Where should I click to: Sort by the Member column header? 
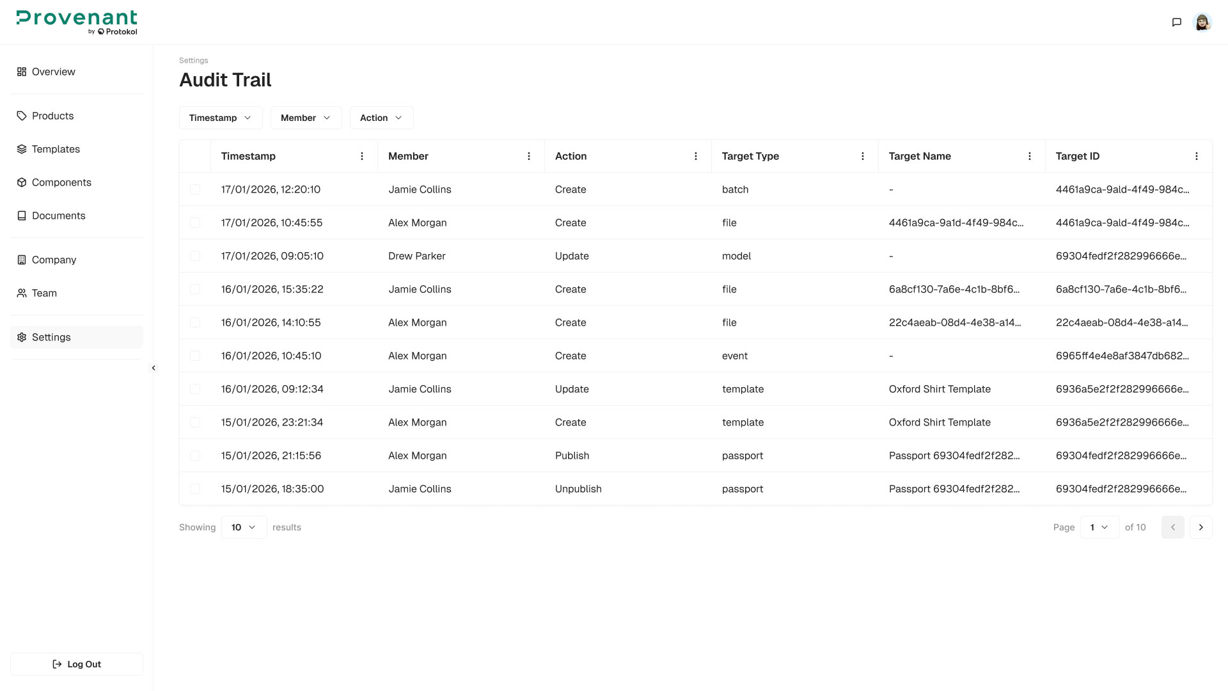(408, 156)
